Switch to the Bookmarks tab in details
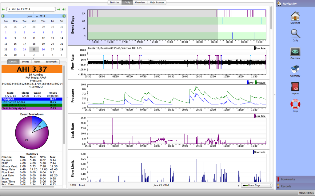This screenshot has width=315, height=196. click(x=51, y=62)
